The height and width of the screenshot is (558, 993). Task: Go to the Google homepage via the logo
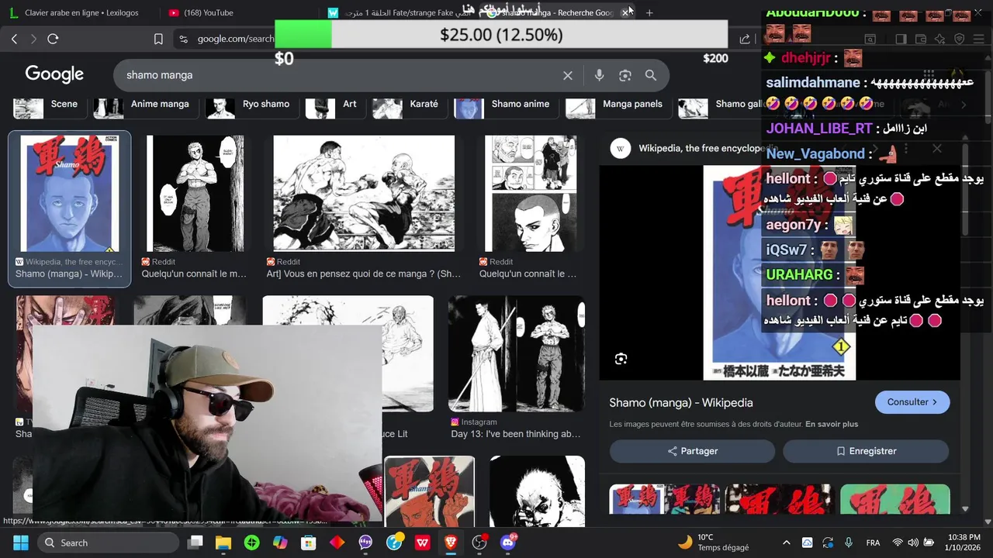point(54,74)
